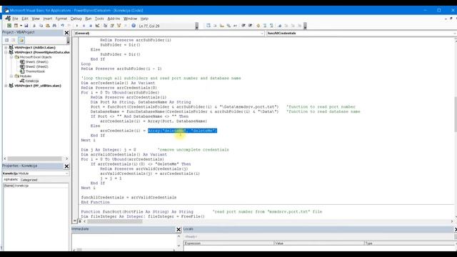Click inside the Immediate window text area

coord(124,241)
